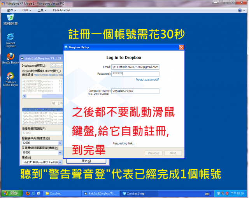The image size is (249, 198).
Task: Switch to AutoLinkDropbox taskbar button
Action: (100, 193)
